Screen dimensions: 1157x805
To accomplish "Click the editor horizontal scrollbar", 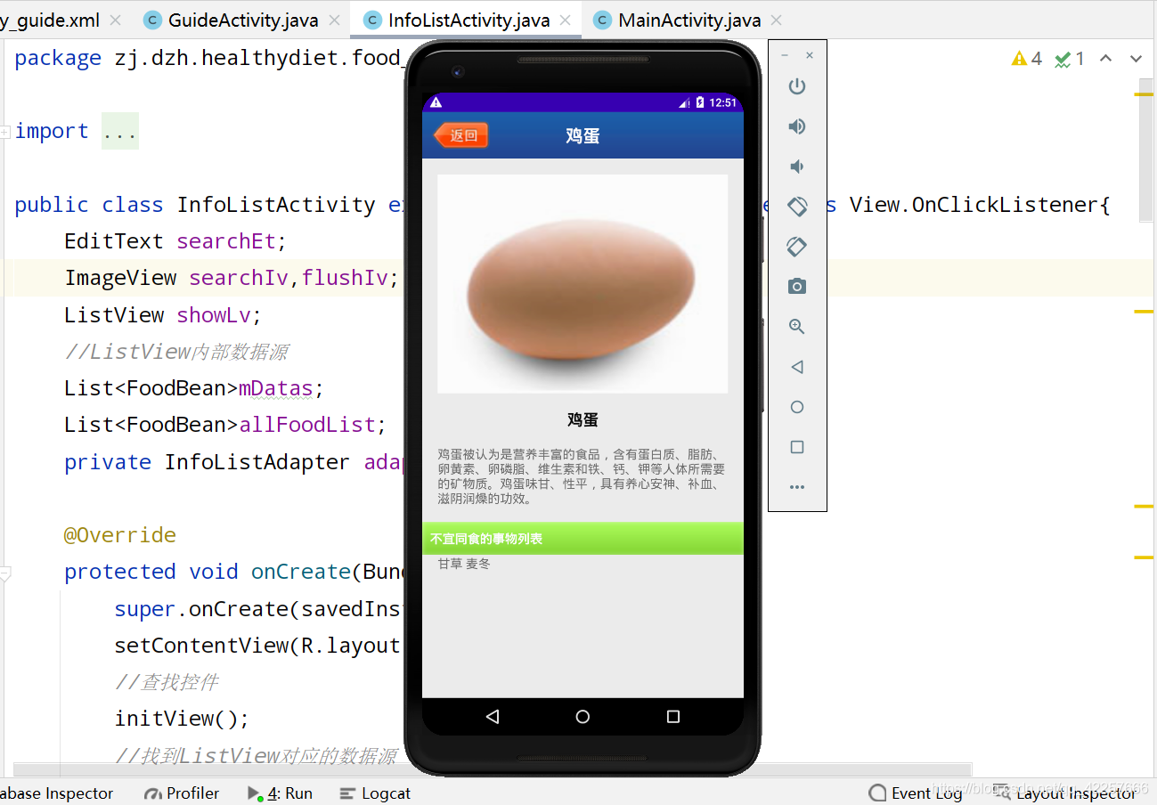I will pos(492,769).
